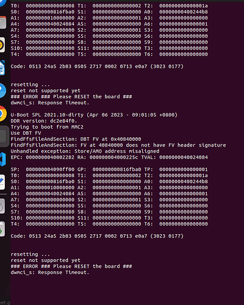Click 'does not have FV header signature' text
Screen dimensions: 244x305
[x=176, y=145]
